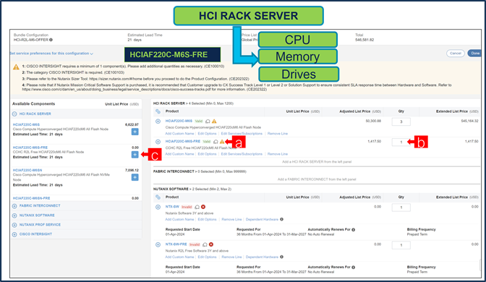Viewport: 486px width, 282px height.
Task: Click Edit Options under HCIAF220C-M6S-FRE
Action: (207, 154)
